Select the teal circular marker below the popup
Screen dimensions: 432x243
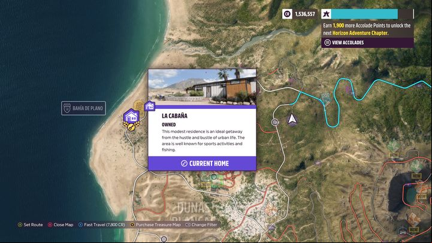tap(214, 177)
